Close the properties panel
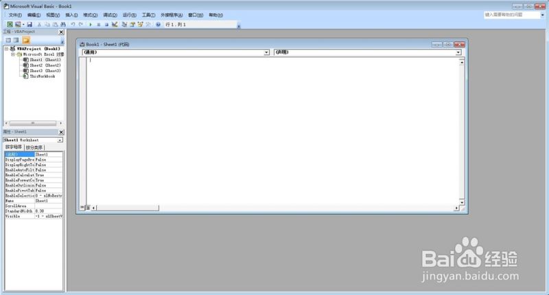The width and height of the screenshot is (549, 295). (x=61, y=132)
